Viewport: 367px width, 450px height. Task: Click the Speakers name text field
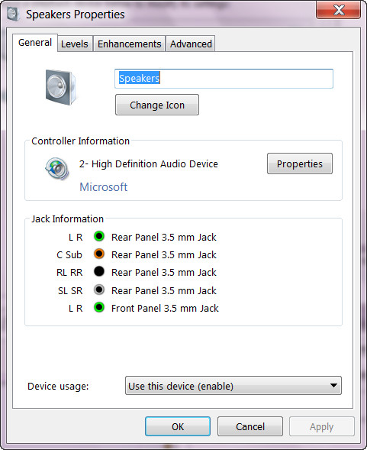point(224,79)
